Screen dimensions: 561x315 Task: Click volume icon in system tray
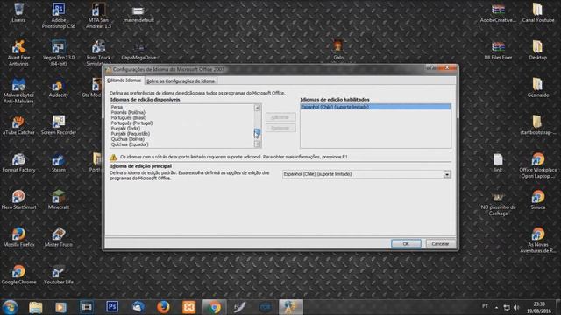[x=516, y=307]
